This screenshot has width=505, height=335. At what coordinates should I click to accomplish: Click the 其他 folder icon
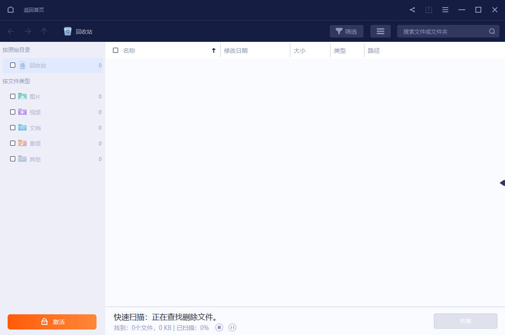click(22, 159)
